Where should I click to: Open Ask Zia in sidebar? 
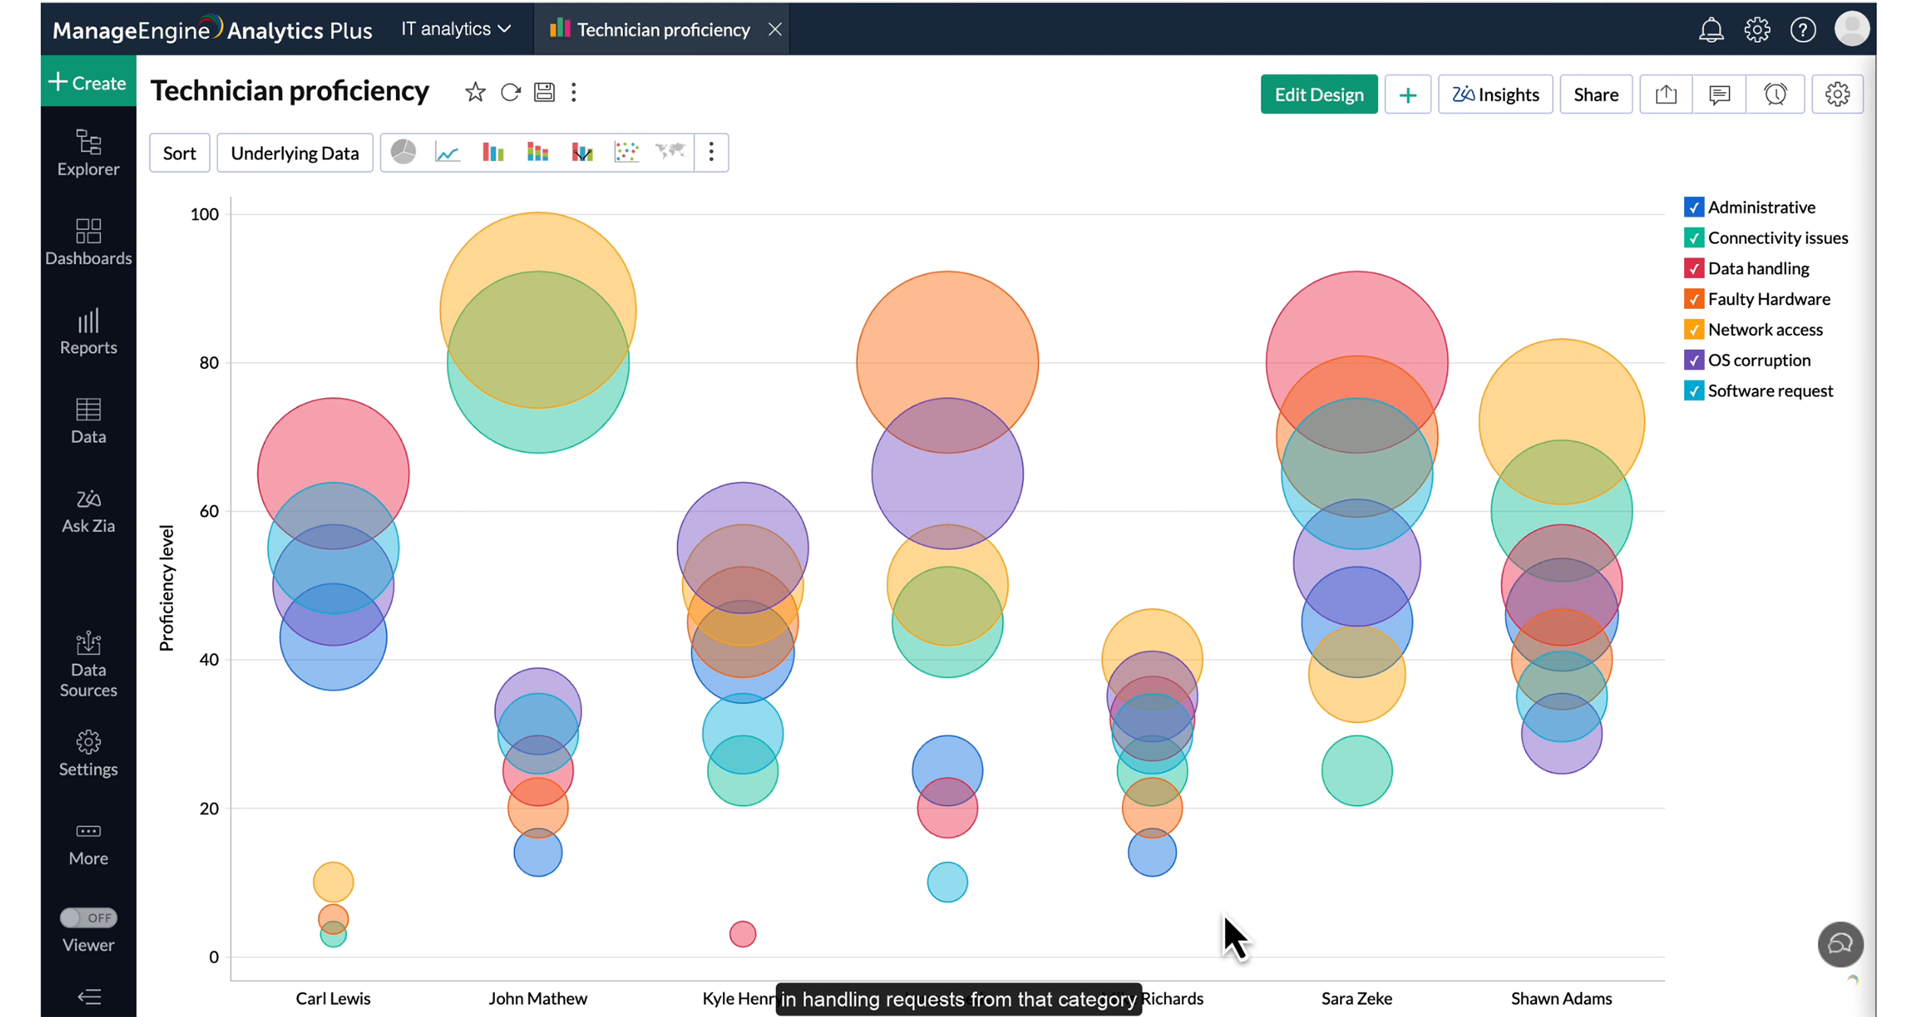tap(88, 511)
